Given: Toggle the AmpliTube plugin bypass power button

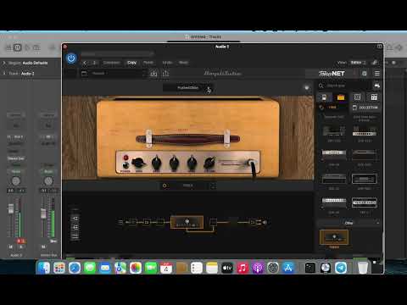Looking at the screenshot, I should coord(71,58).
